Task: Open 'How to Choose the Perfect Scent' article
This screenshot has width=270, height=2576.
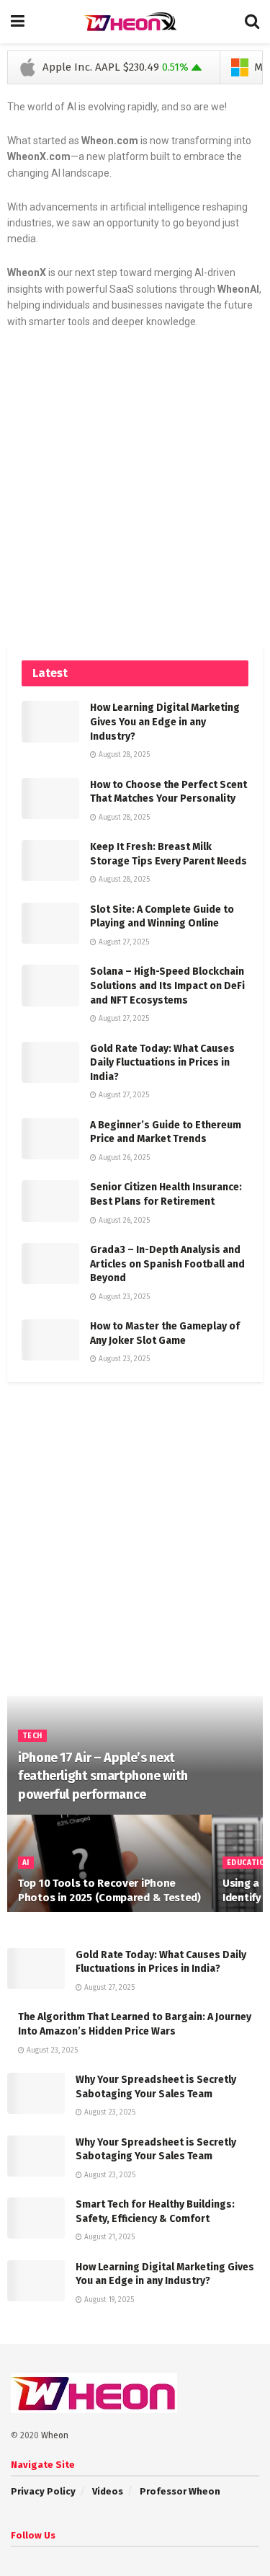Action: [168, 791]
